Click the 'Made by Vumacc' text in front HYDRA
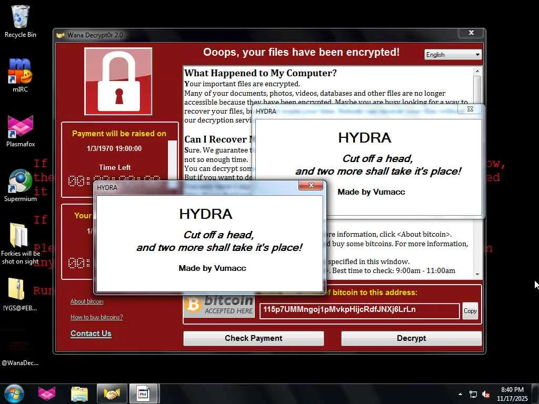539x404 pixels. click(213, 268)
